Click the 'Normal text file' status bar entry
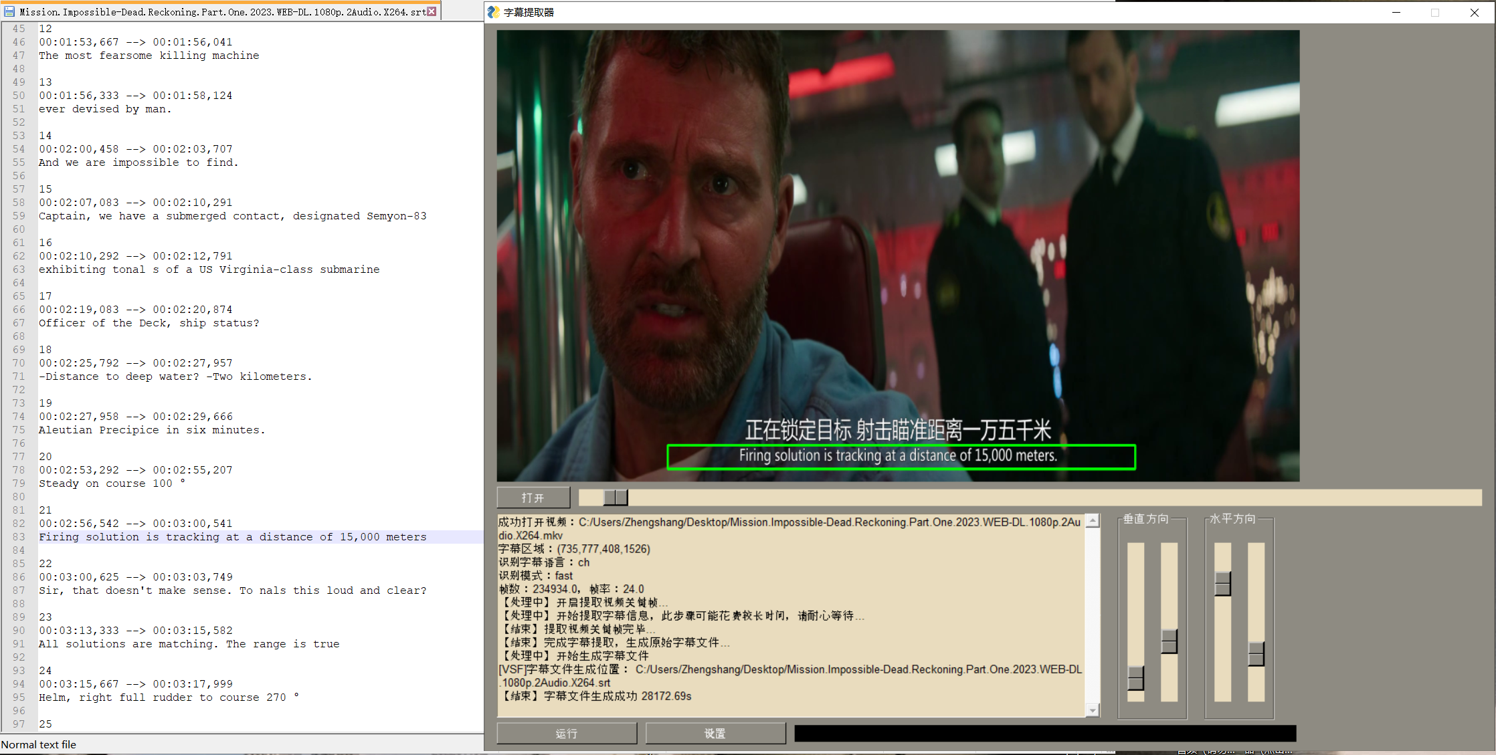This screenshot has width=1496, height=755. point(39,744)
